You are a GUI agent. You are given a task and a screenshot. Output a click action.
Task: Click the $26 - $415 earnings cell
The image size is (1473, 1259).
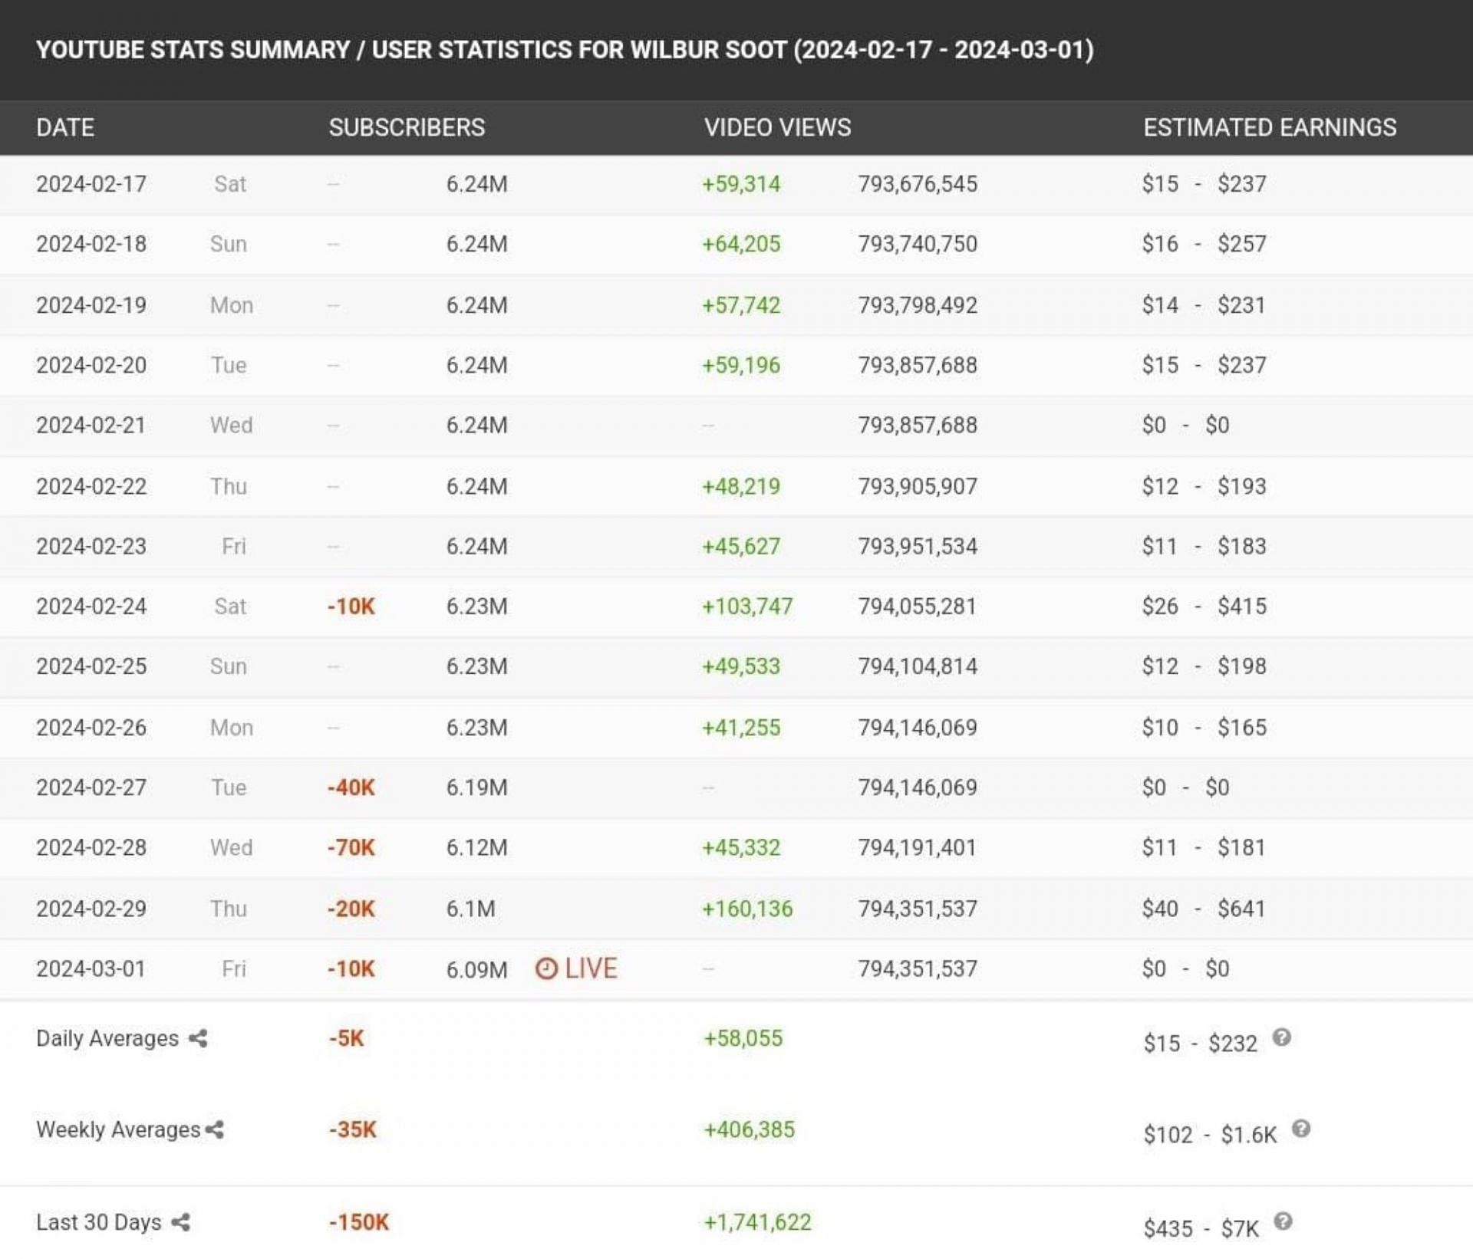(x=1204, y=606)
